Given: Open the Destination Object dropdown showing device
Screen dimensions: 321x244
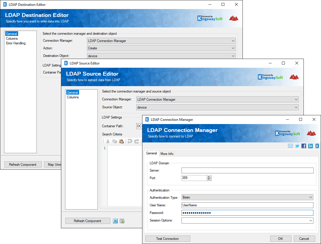Looking at the screenshot, I should pyautogui.click(x=233, y=56).
